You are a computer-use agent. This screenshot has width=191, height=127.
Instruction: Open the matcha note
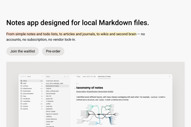49,88
